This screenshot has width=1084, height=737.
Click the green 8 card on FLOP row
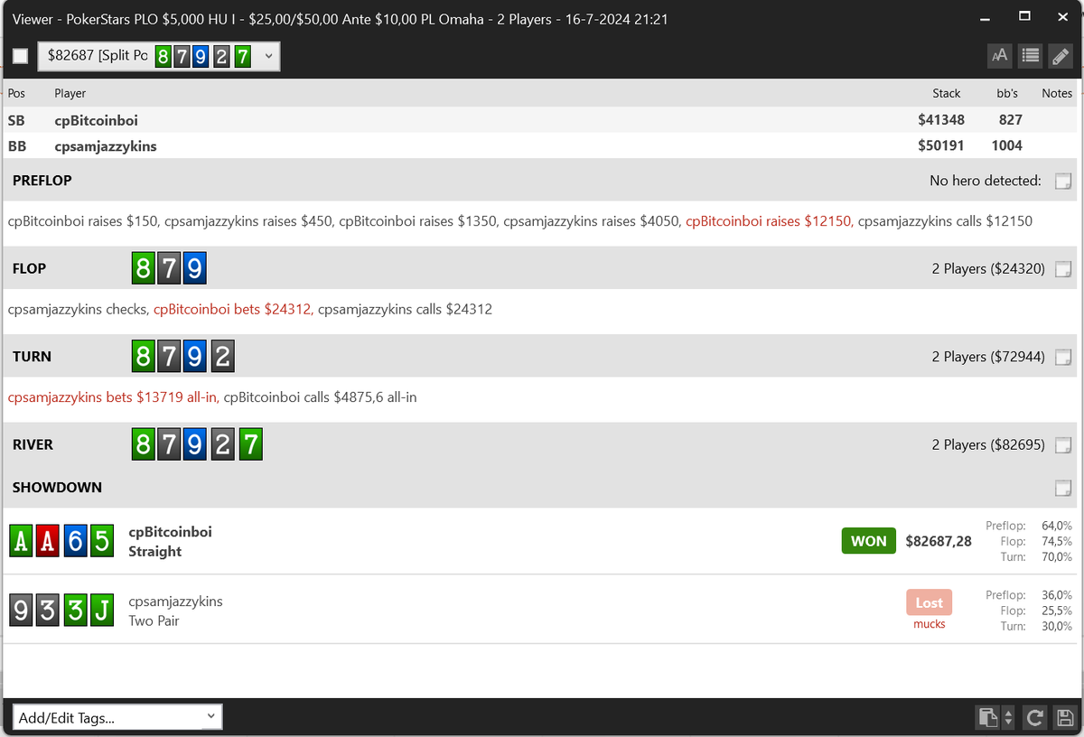click(143, 269)
